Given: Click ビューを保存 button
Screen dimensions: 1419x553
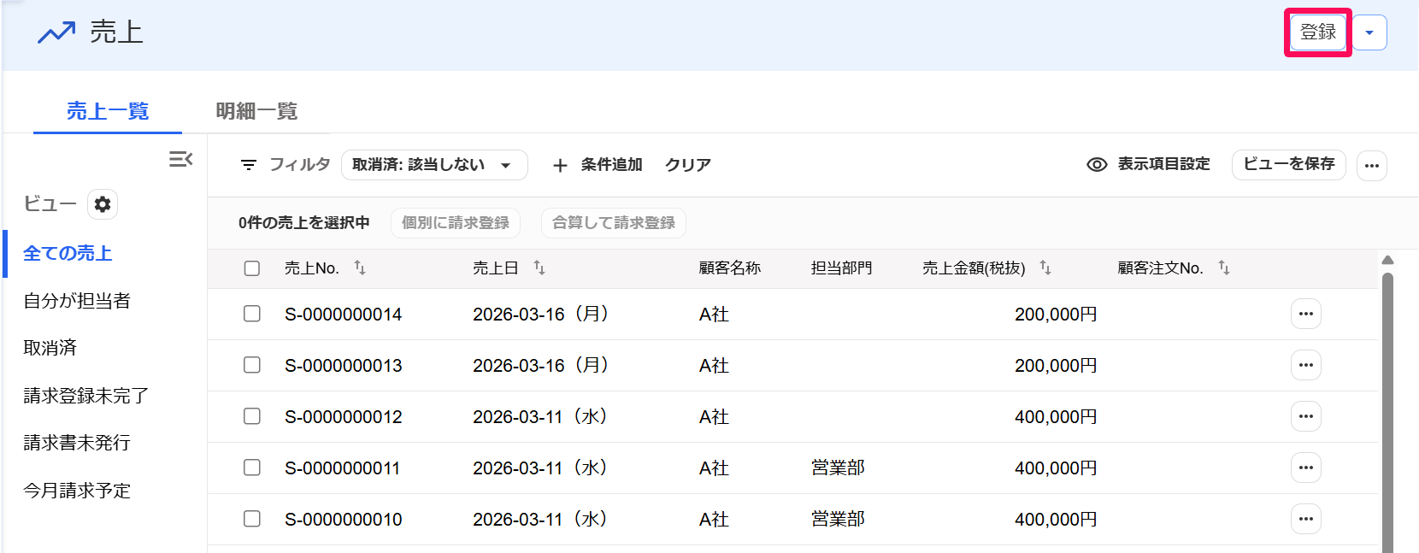Looking at the screenshot, I should [x=1288, y=164].
